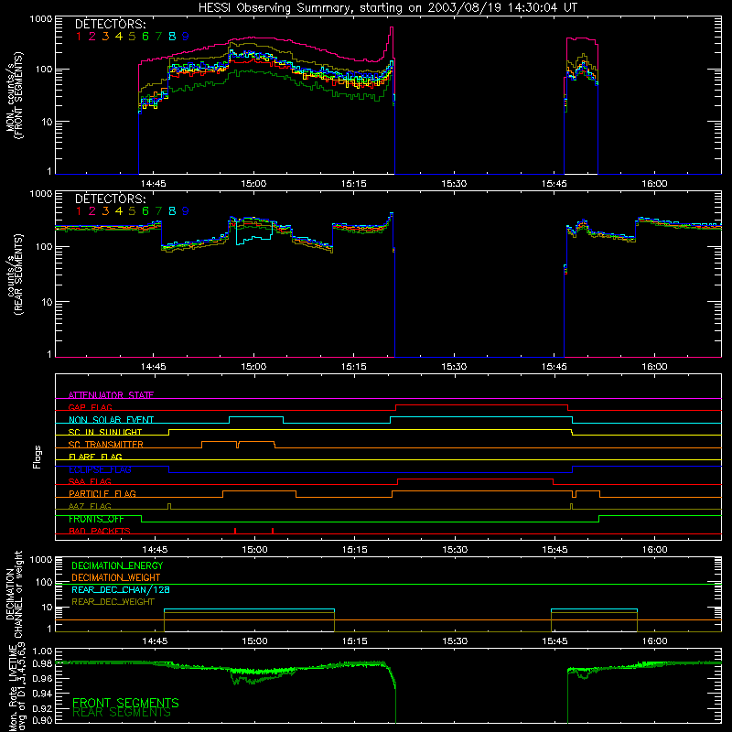Click the 100 y-axis value of decimation plot
Viewport: 732px width, 732px height.
[x=44, y=582]
